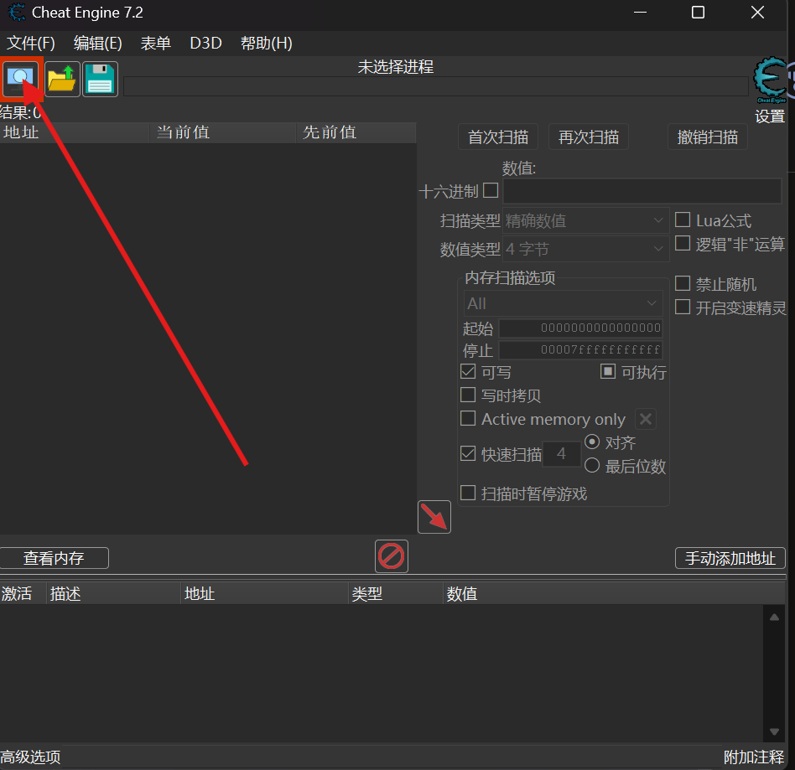Enable 扫描时暂停游戏 checkbox

coord(468,494)
